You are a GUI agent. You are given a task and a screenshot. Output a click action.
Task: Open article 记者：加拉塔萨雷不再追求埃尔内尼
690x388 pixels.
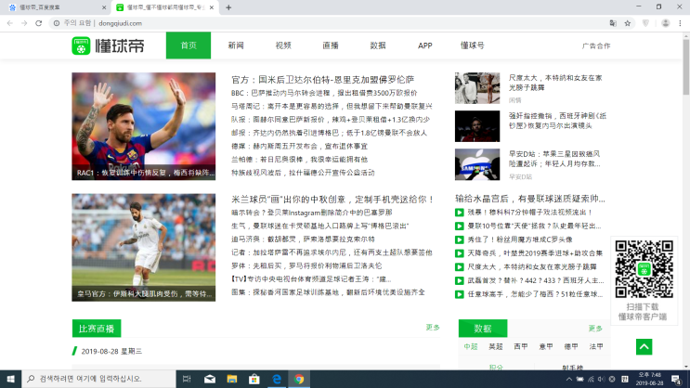pos(332,252)
